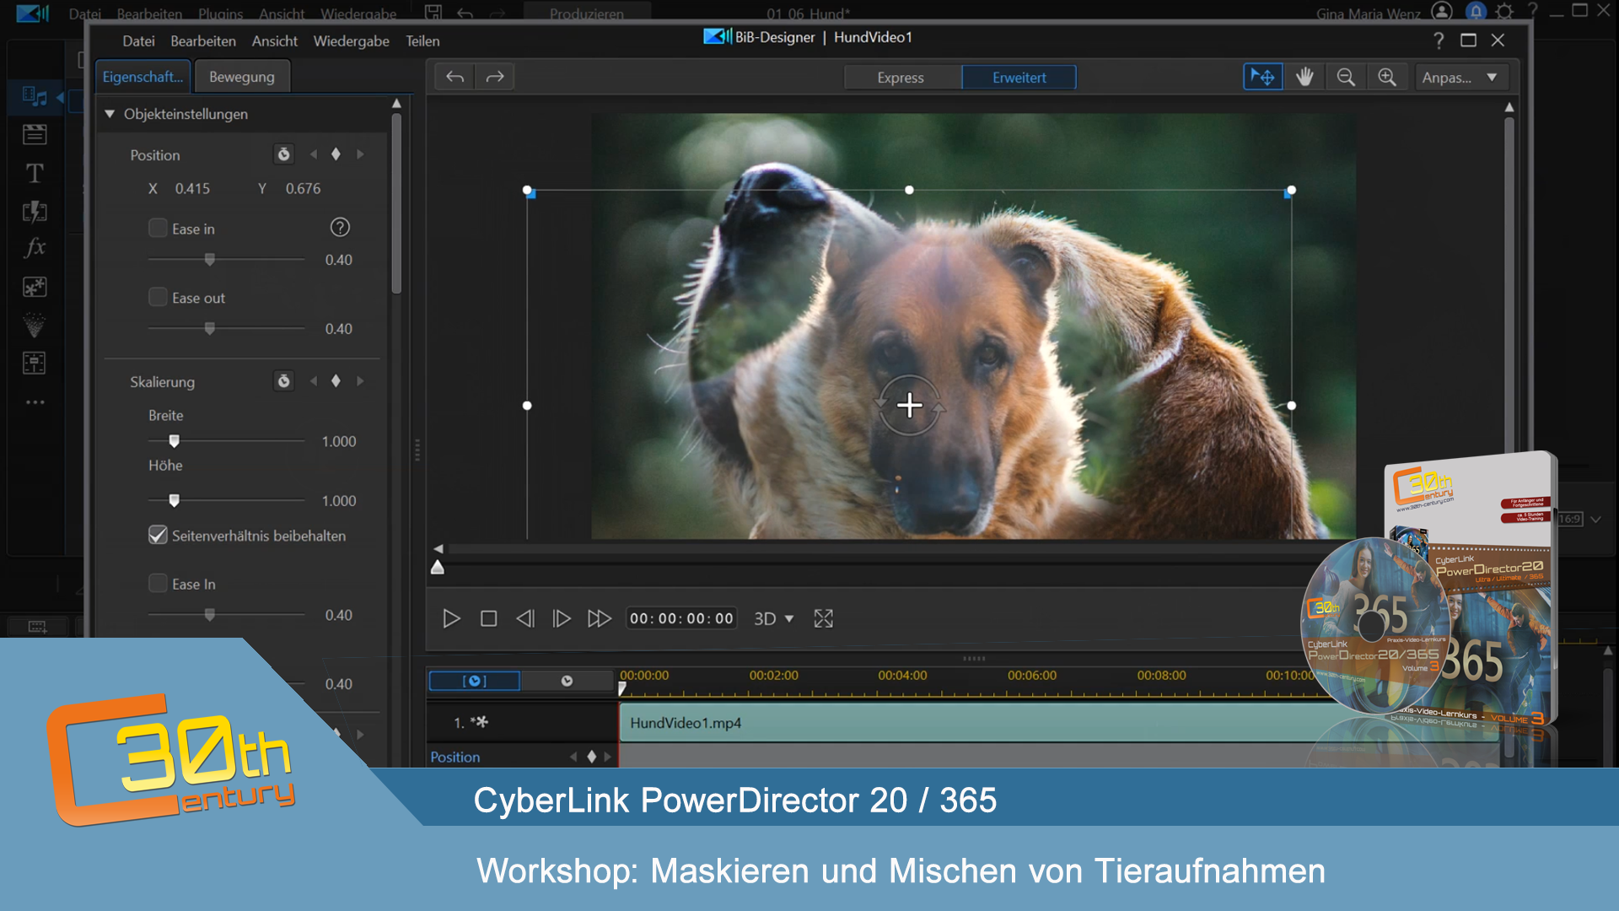Add a keyframe using the Skalierung diamond icon
This screenshot has width=1619, height=911.
point(336,381)
